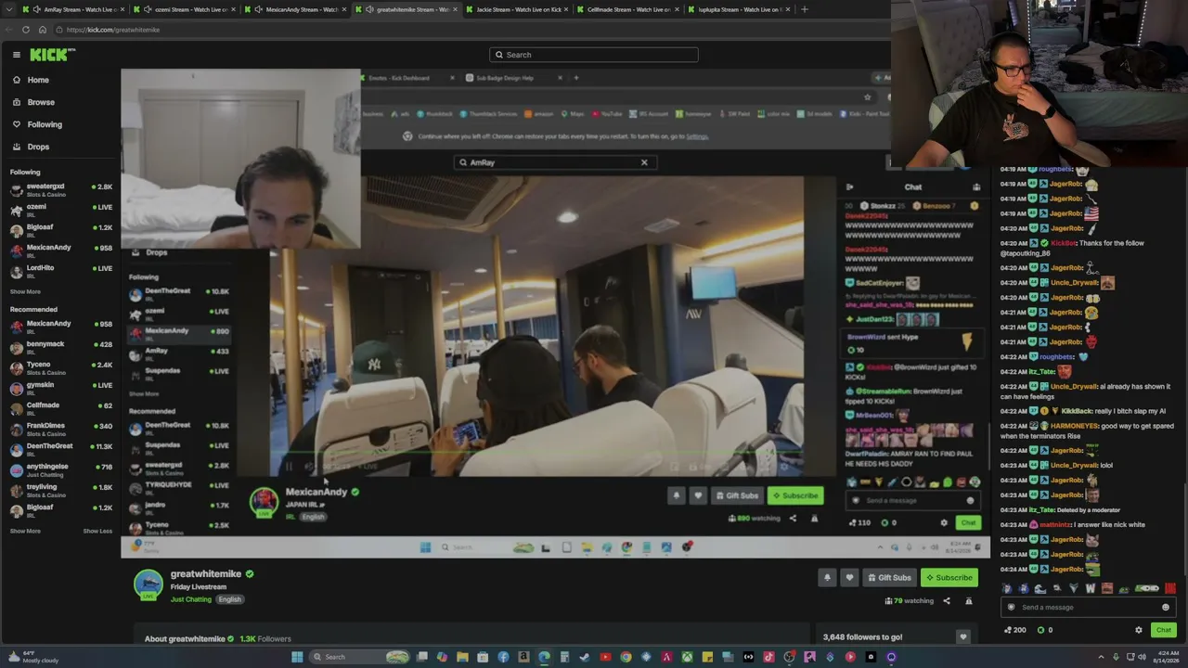Image resolution: width=1188 pixels, height=668 pixels.
Task: Open Browse in the Kick sidebar
Action: coord(41,102)
